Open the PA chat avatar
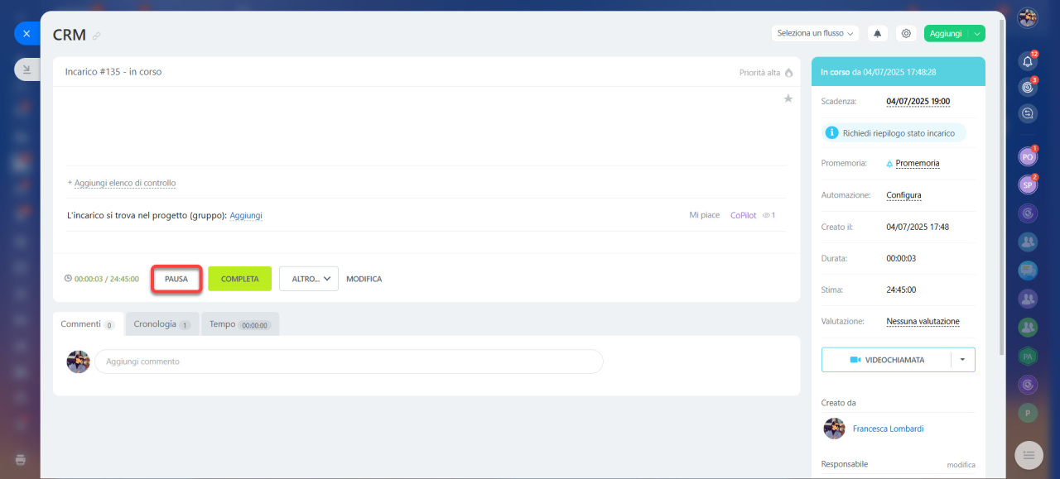The height and width of the screenshot is (479, 1060). (x=1028, y=356)
